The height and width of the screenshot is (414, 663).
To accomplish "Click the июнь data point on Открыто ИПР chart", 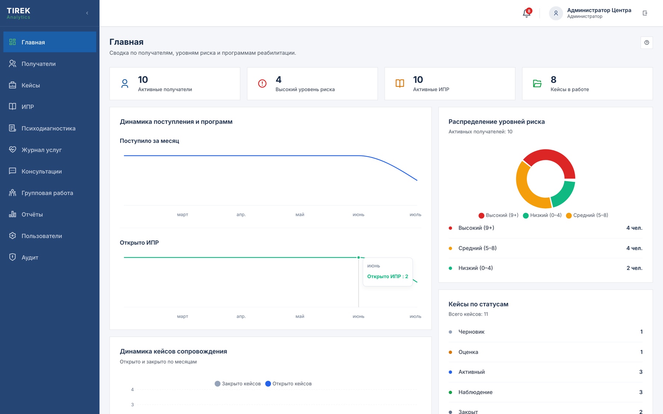I will point(358,257).
